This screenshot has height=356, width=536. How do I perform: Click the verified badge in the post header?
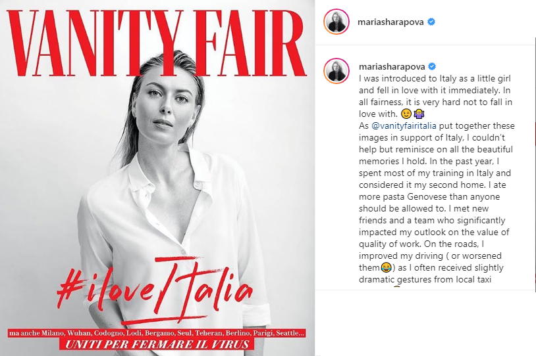pyautogui.click(x=431, y=22)
